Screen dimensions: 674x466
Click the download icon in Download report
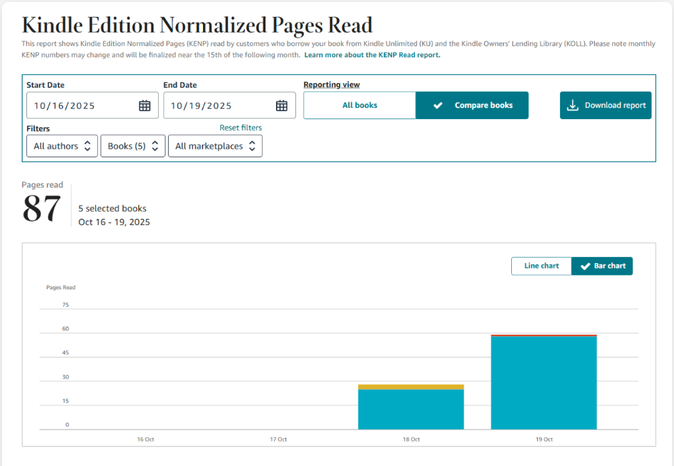click(572, 106)
